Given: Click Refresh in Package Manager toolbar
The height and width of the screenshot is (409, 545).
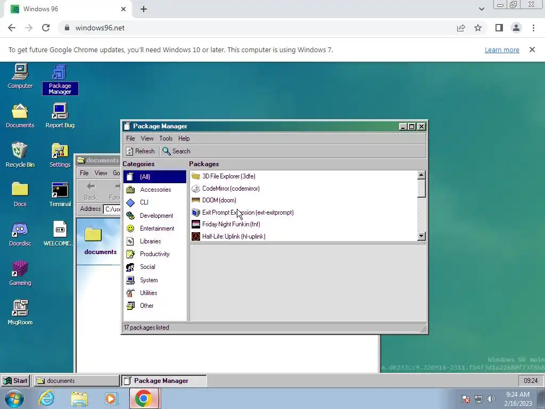Looking at the screenshot, I should [x=141, y=151].
